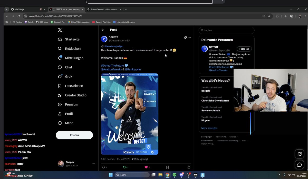Open the post's three-dot more menu
Image resolution: width=308 pixels, height=179 pixels.
(190, 38)
